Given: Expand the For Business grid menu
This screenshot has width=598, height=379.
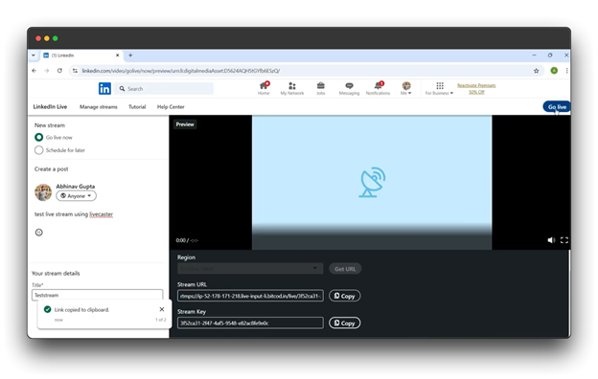Looking at the screenshot, I should pyautogui.click(x=439, y=88).
